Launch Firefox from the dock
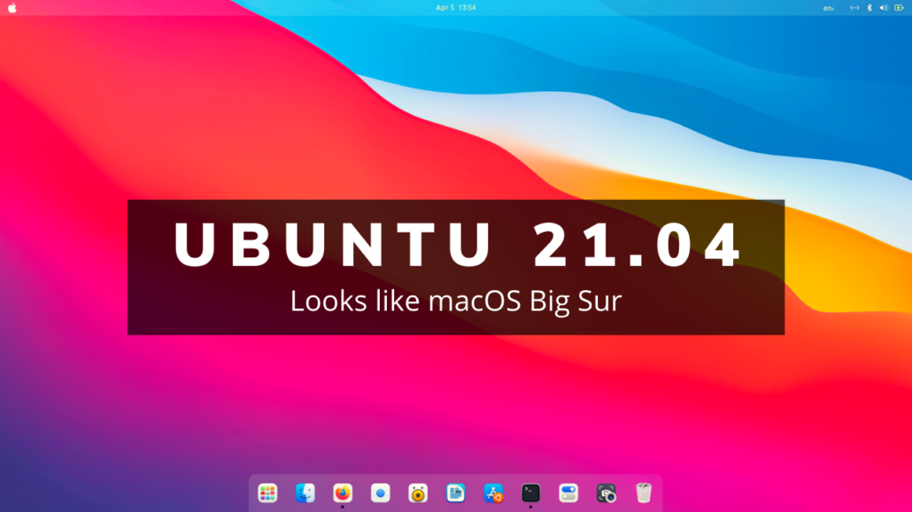The image size is (912, 512). [x=343, y=493]
